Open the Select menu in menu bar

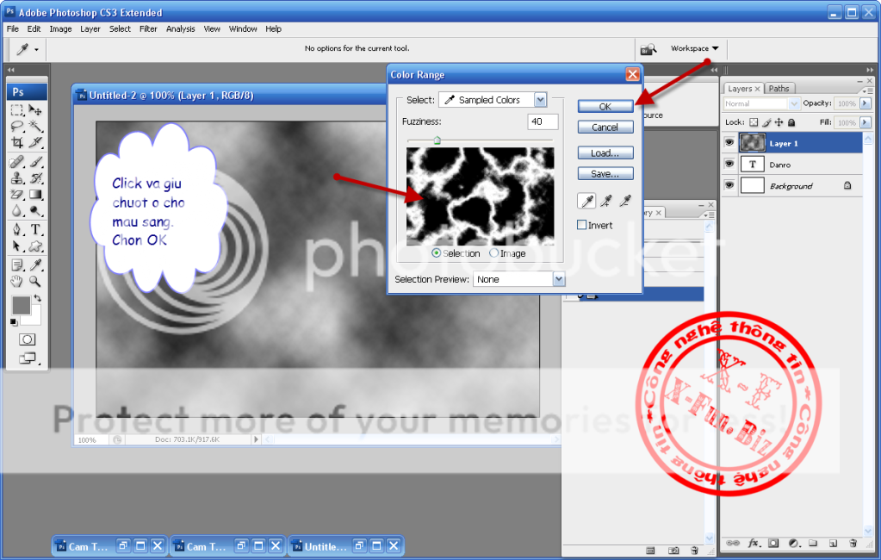[120, 28]
